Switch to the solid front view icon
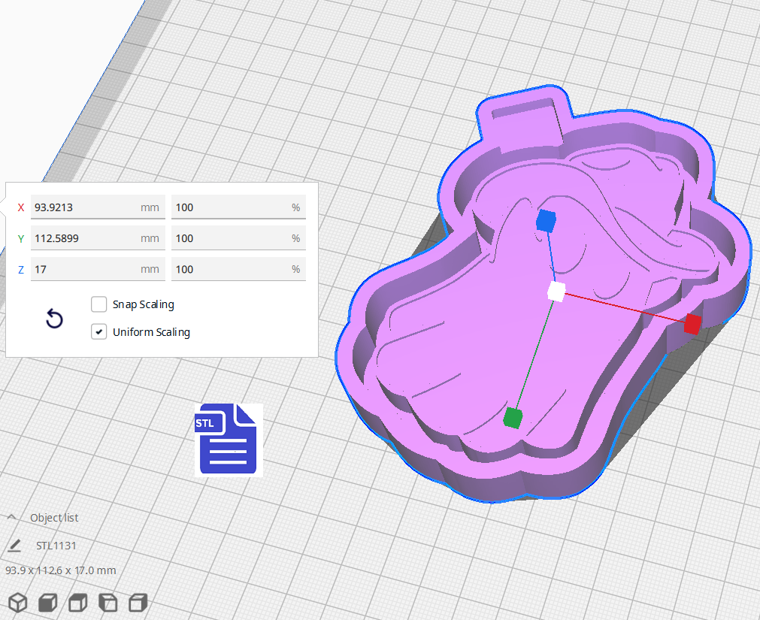This screenshot has width=760, height=620. click(x=47, y=603)
